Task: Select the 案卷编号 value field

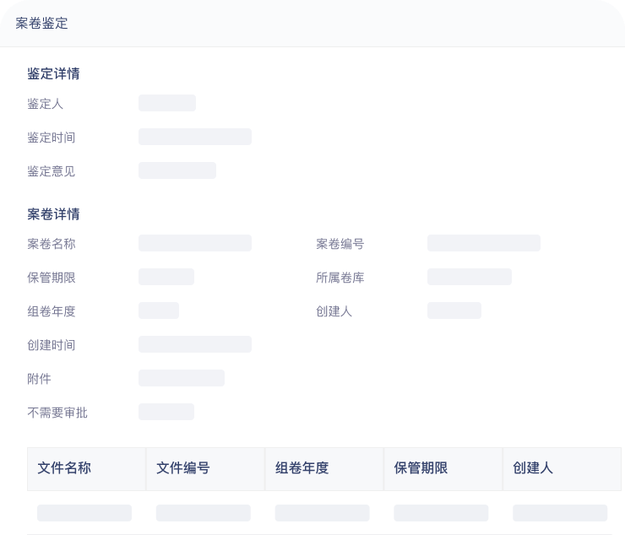Action: tap(484, 243)
